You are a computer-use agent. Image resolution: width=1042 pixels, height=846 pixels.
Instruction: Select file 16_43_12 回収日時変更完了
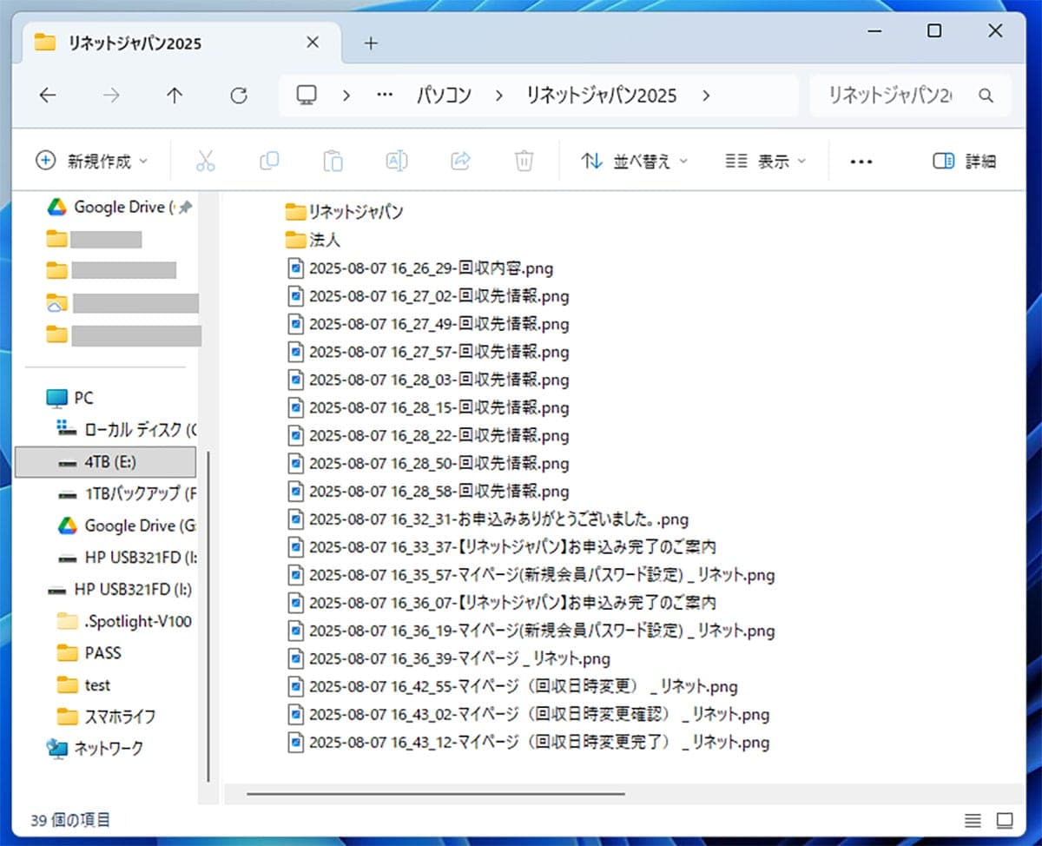(529, 743)
